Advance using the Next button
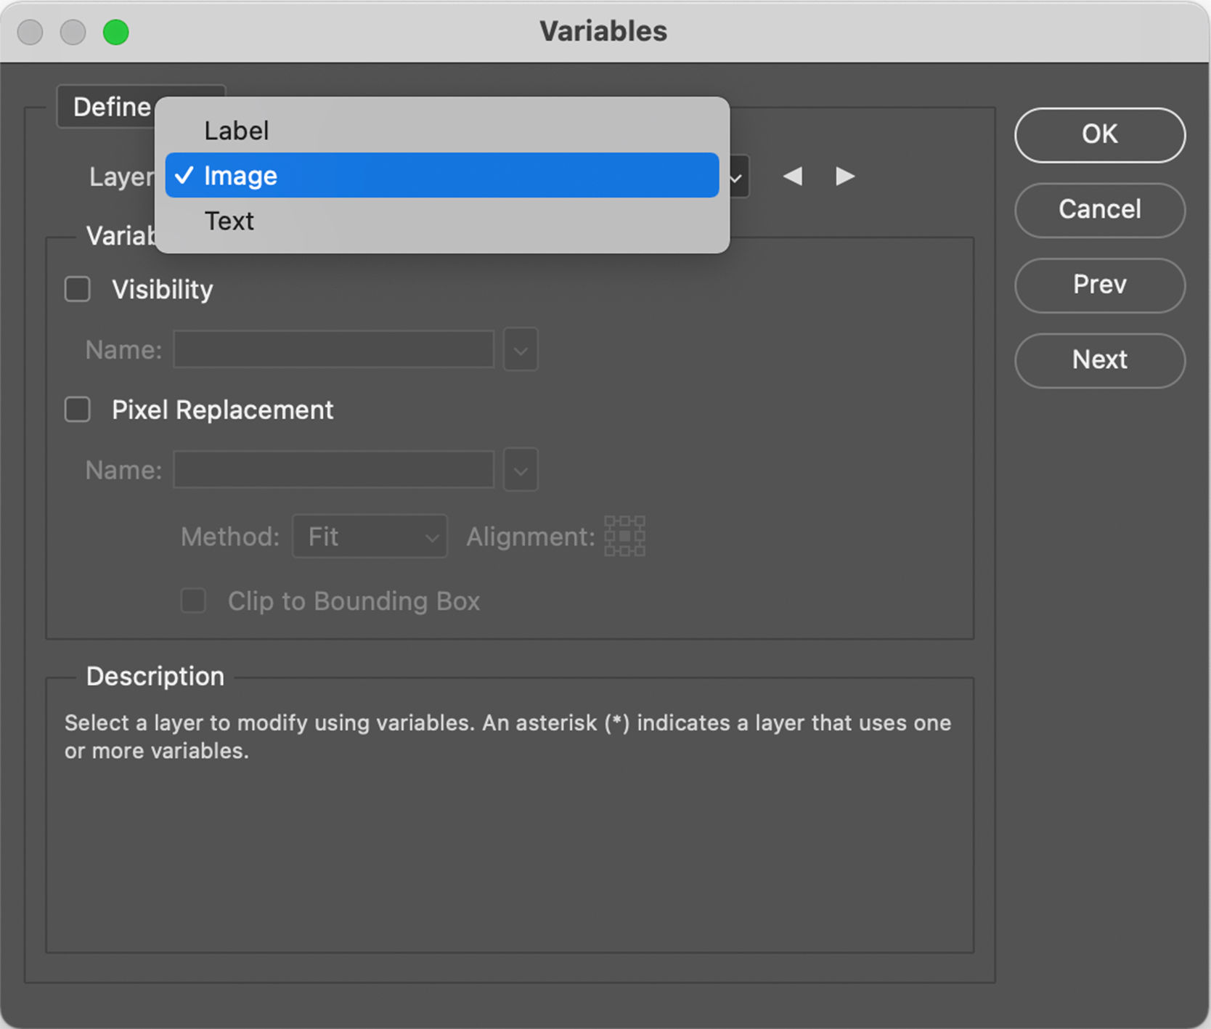Screen dimensions: 1211x1029 click(x=1098, y=360)
